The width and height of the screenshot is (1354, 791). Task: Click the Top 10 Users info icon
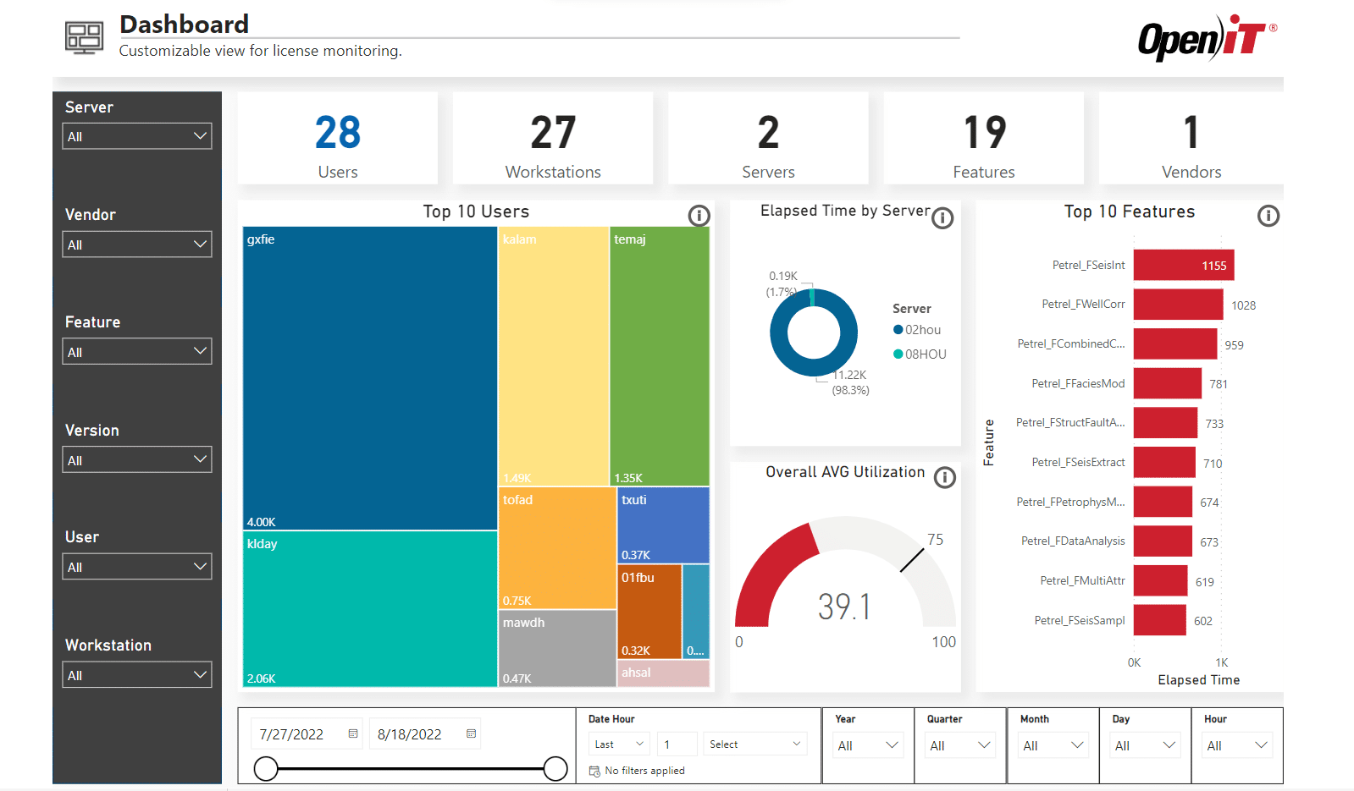point(699,216)
